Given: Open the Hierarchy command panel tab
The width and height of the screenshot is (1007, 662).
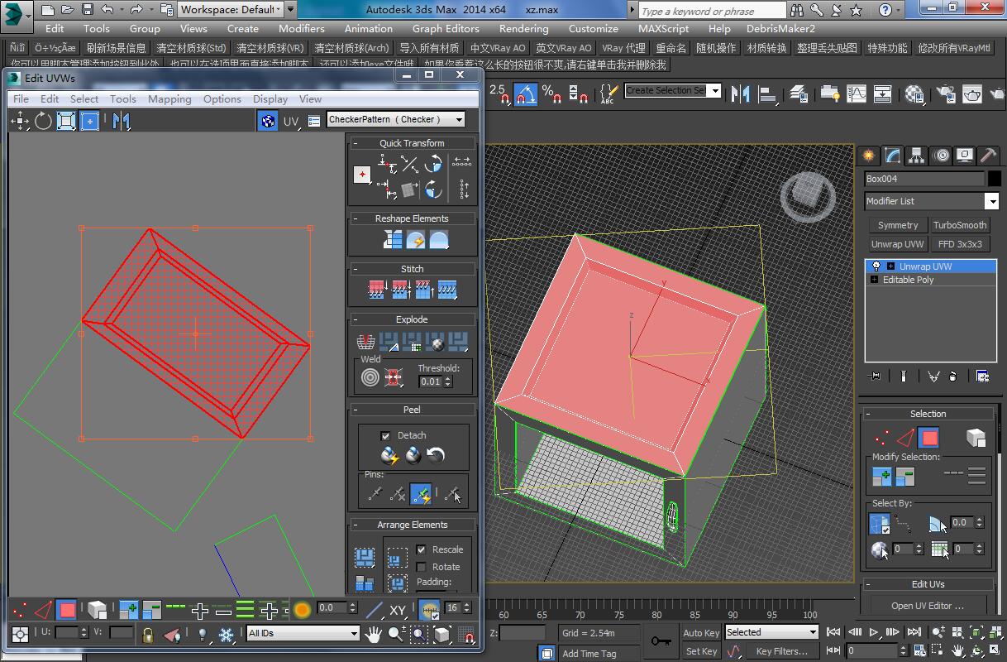Looking at the screenshot, I should coord(916,156).
